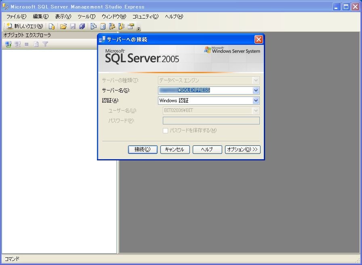Open the 編集(E) menu

[41, 17]
